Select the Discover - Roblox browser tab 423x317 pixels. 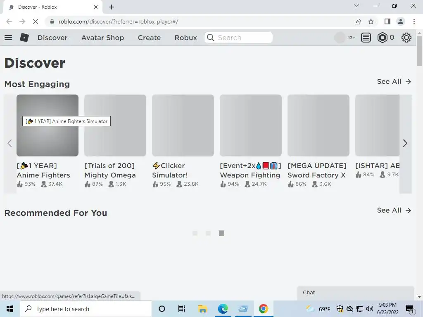[52, 7]
